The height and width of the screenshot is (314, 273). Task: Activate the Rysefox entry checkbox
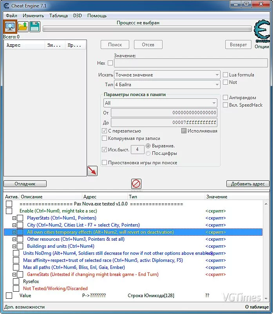[16, 281]
